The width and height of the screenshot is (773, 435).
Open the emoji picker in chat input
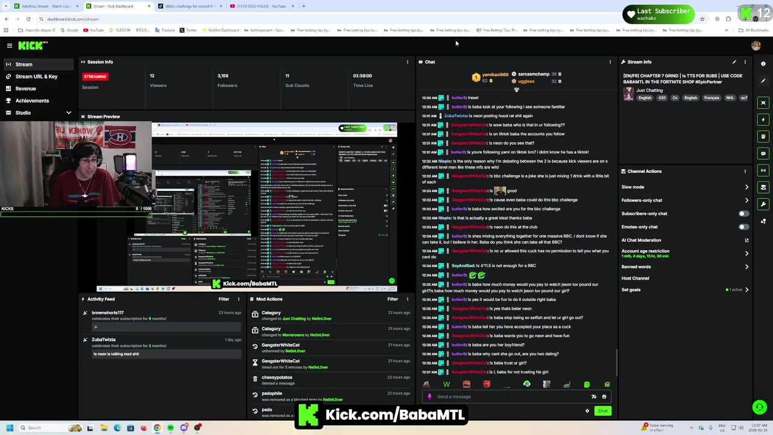tap(604, 397)
